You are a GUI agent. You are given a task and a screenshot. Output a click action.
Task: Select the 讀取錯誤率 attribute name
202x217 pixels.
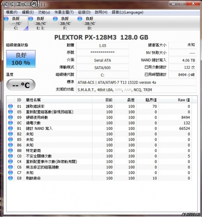tap(35, 106)
